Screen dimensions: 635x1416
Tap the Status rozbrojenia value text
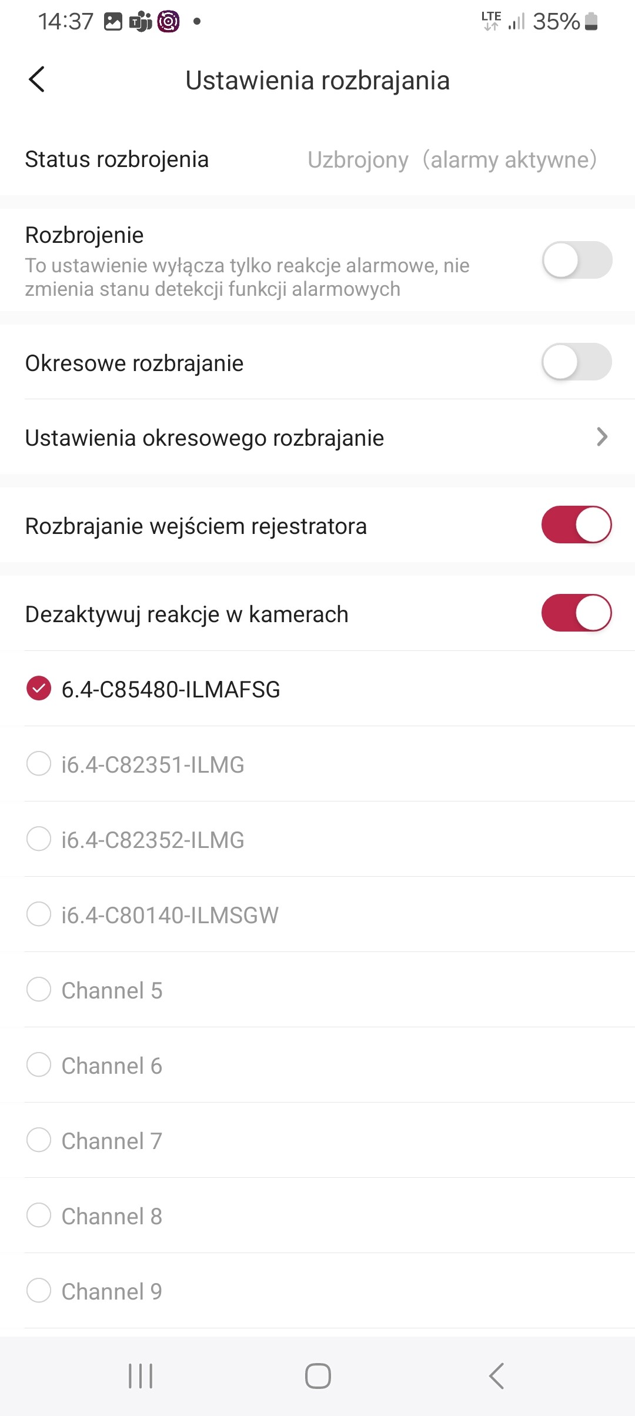[452, 159]
